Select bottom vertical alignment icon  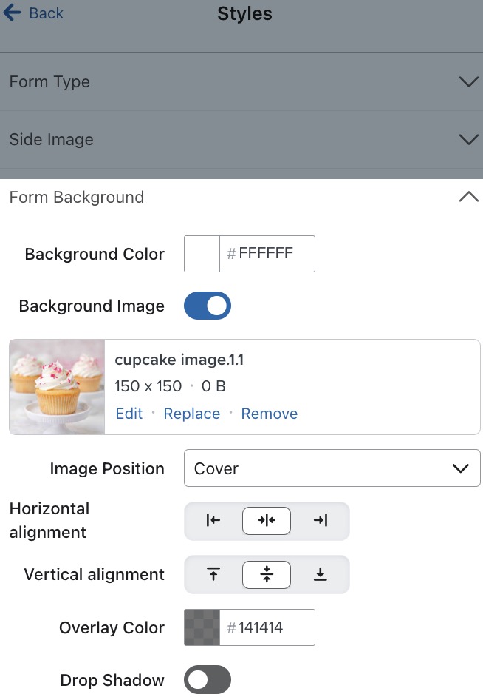(321, 574)
